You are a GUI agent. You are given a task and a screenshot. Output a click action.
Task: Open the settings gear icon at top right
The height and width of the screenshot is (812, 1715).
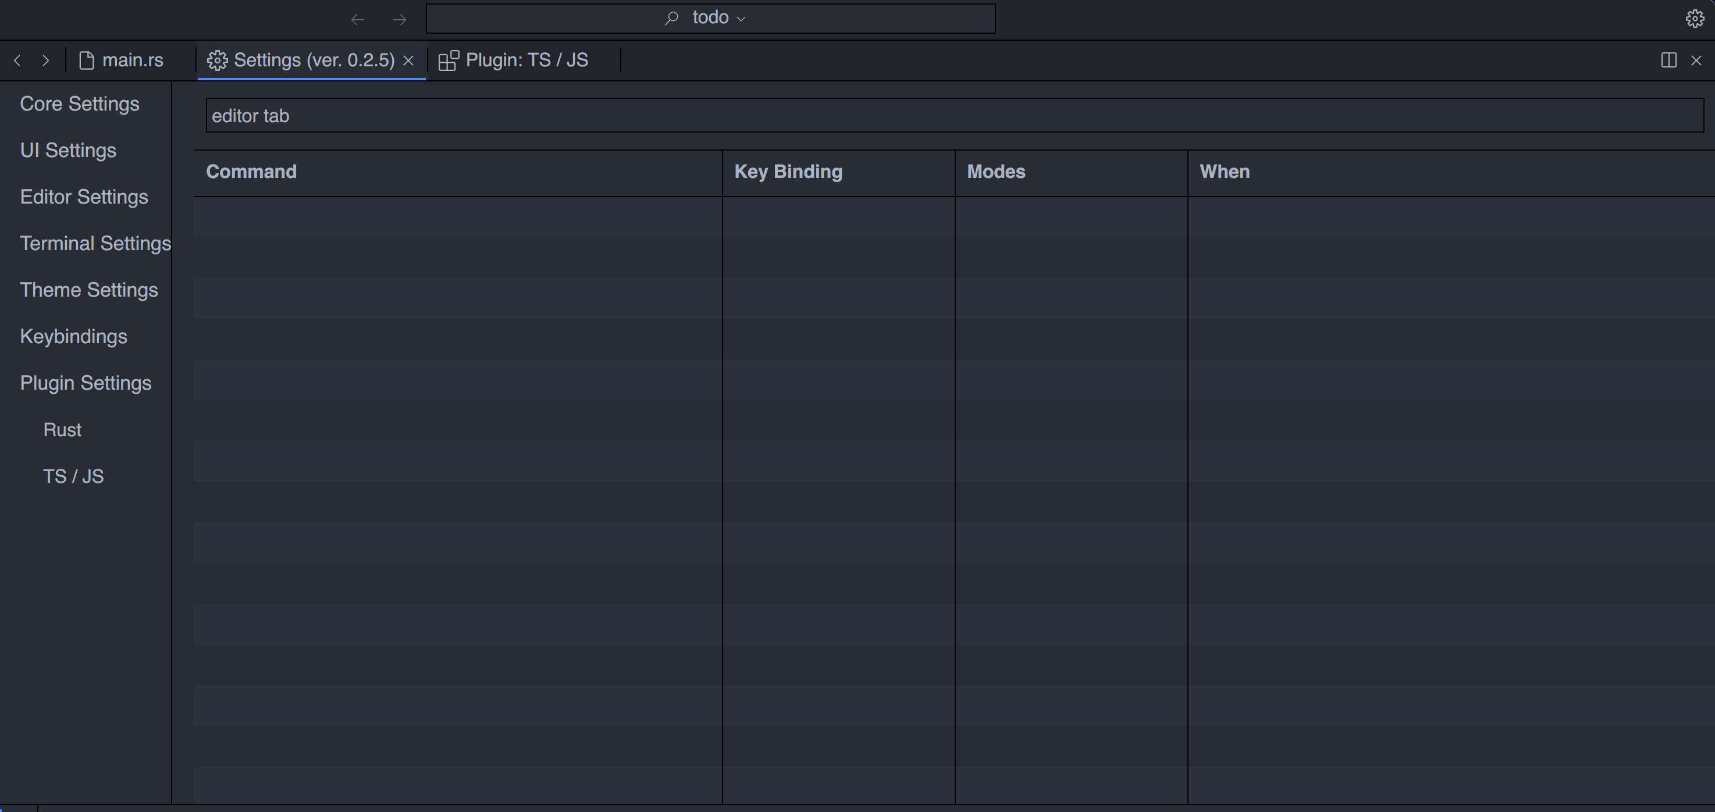(1695, 19)
